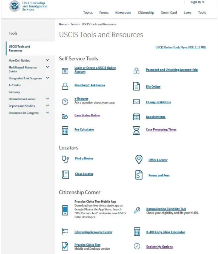218x254 pixels.
Task: Open the Citizenship Resource Center link
Action: tap(93, 232)
